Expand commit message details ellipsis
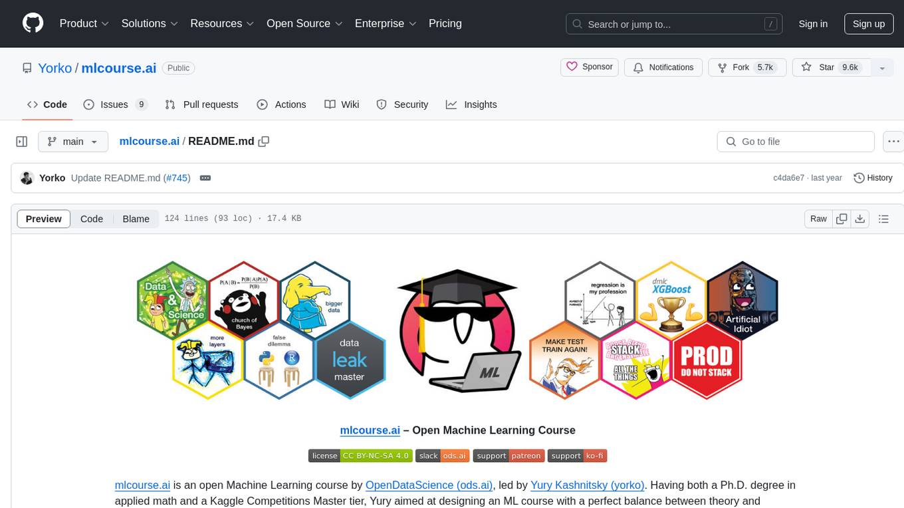The height and width of the screenshot is (508, 904). pos(205,178)
